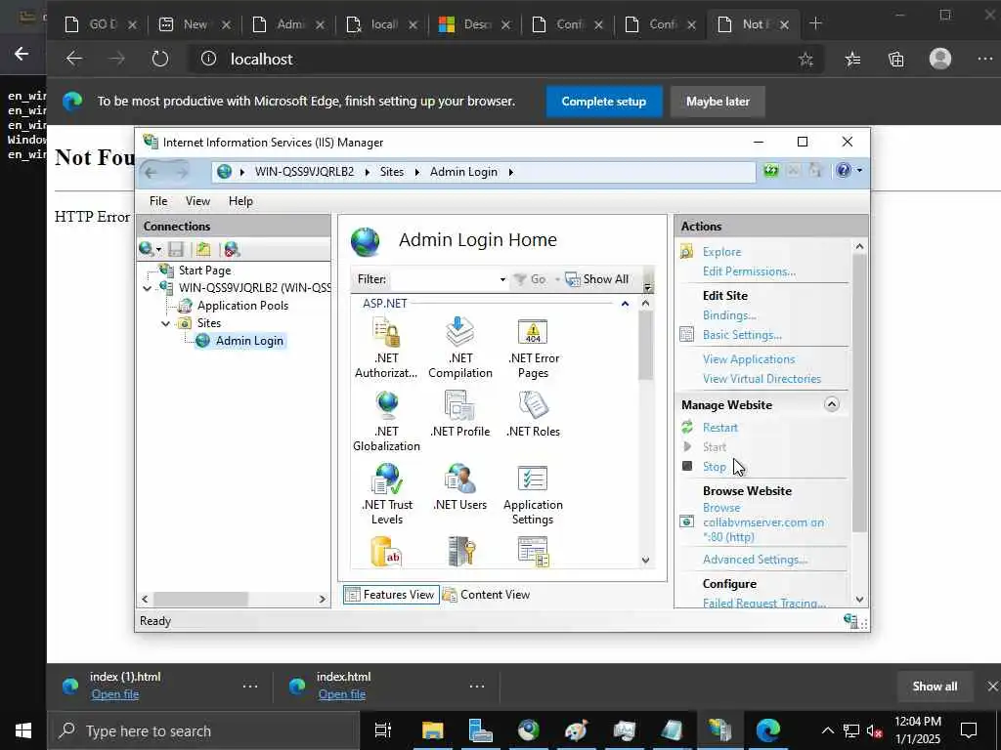Open Bindings... in Edit Site
Screen dimensions: 1001x750
pyautogui.click(x=729, y=315)
